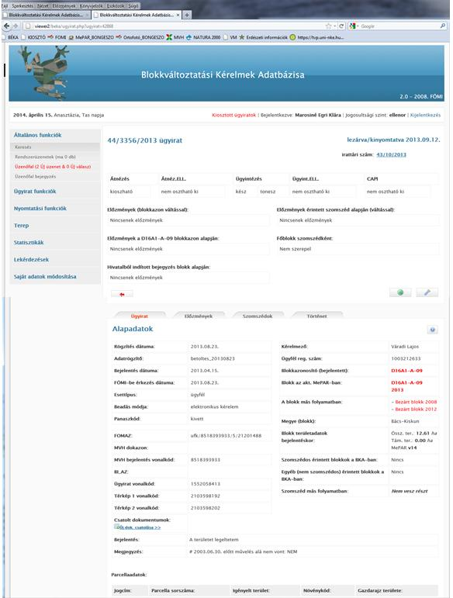Expand the Ügyirat funkciók sidebar section
Screen dimensions: 453x598
pos(35,192)
